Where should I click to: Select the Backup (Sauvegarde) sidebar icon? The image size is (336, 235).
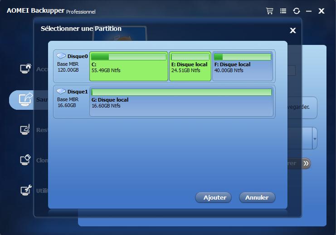[x=25, y=99]
